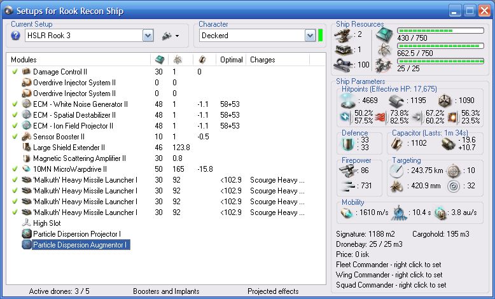
Task: Open the Boosters and Implants tab
Action: click(x=166, y=291)
